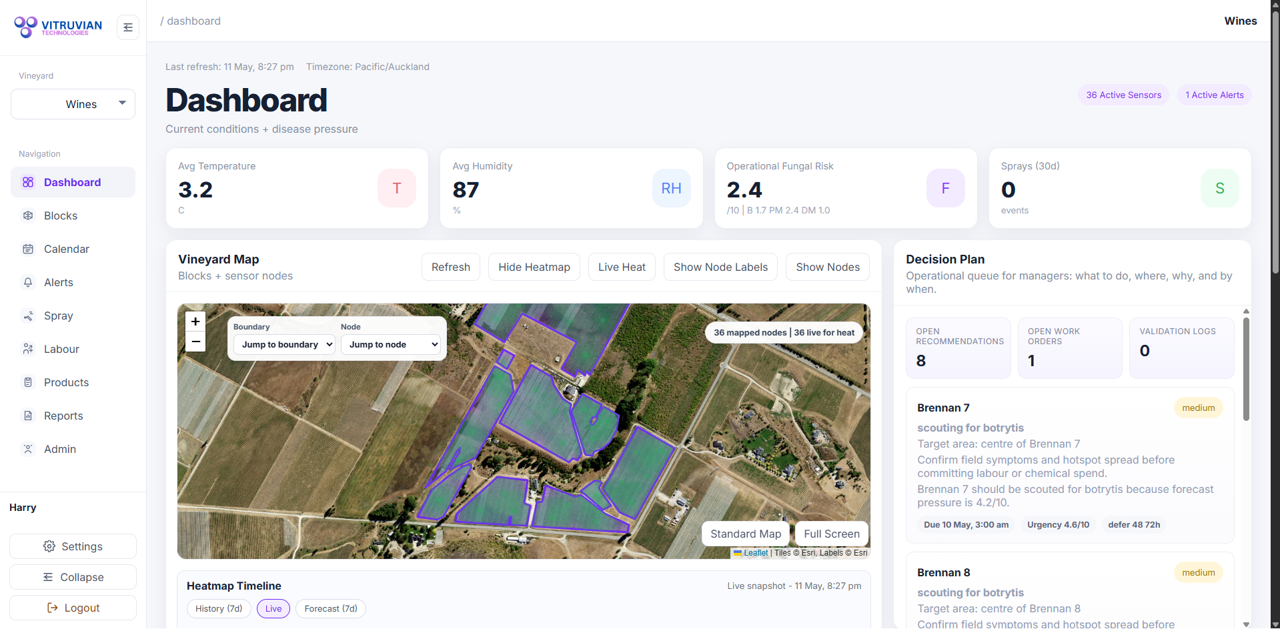Go to Alerts page
The height and width of the screenshot is (629, 1280).
(x=73, y=282)
